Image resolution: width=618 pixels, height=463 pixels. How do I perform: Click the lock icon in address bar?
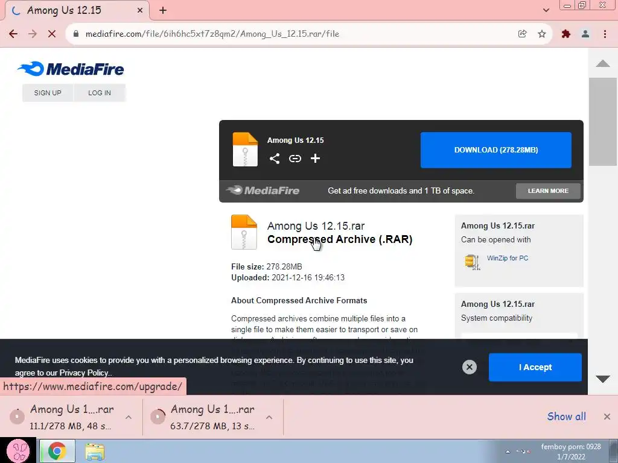tap(76, 34)
